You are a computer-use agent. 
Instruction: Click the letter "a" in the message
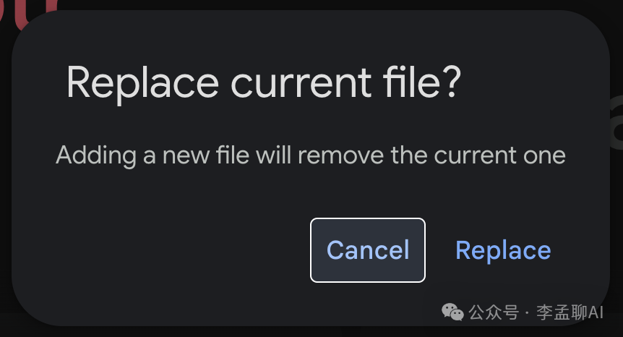pyautogui.click(x=150, y=156)
